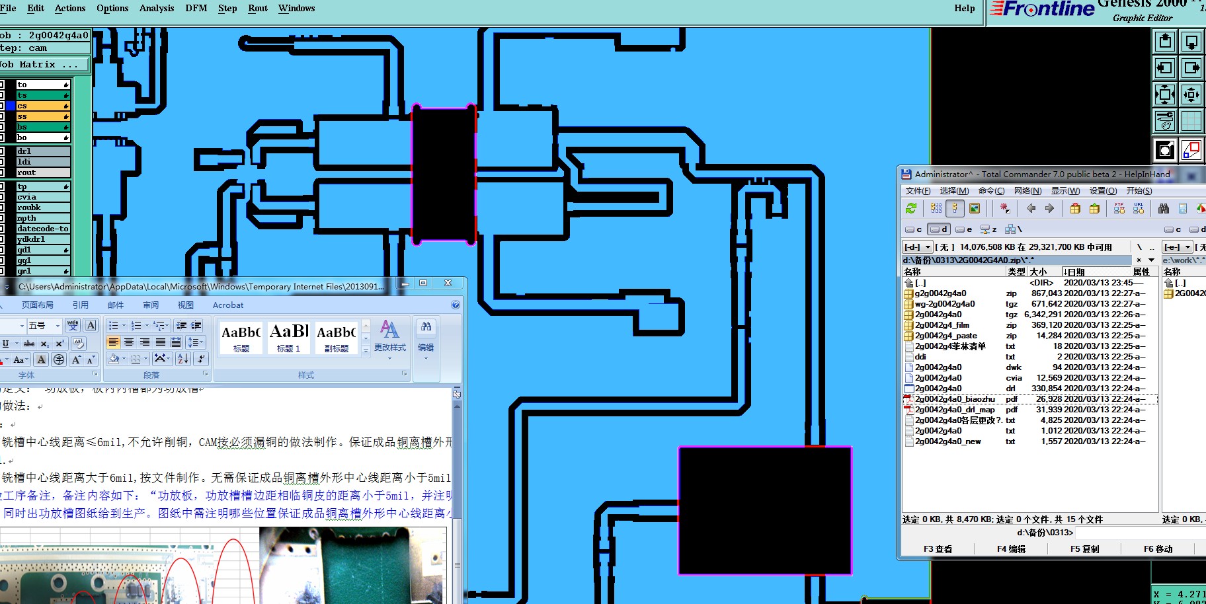Toggle the checkbox beside layer roubk
The image size is (1206, 604).
(2, 208)
